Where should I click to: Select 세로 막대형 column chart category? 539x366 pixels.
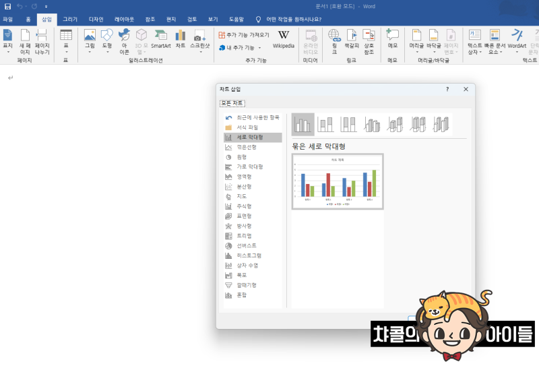click(x=253, y=138)
